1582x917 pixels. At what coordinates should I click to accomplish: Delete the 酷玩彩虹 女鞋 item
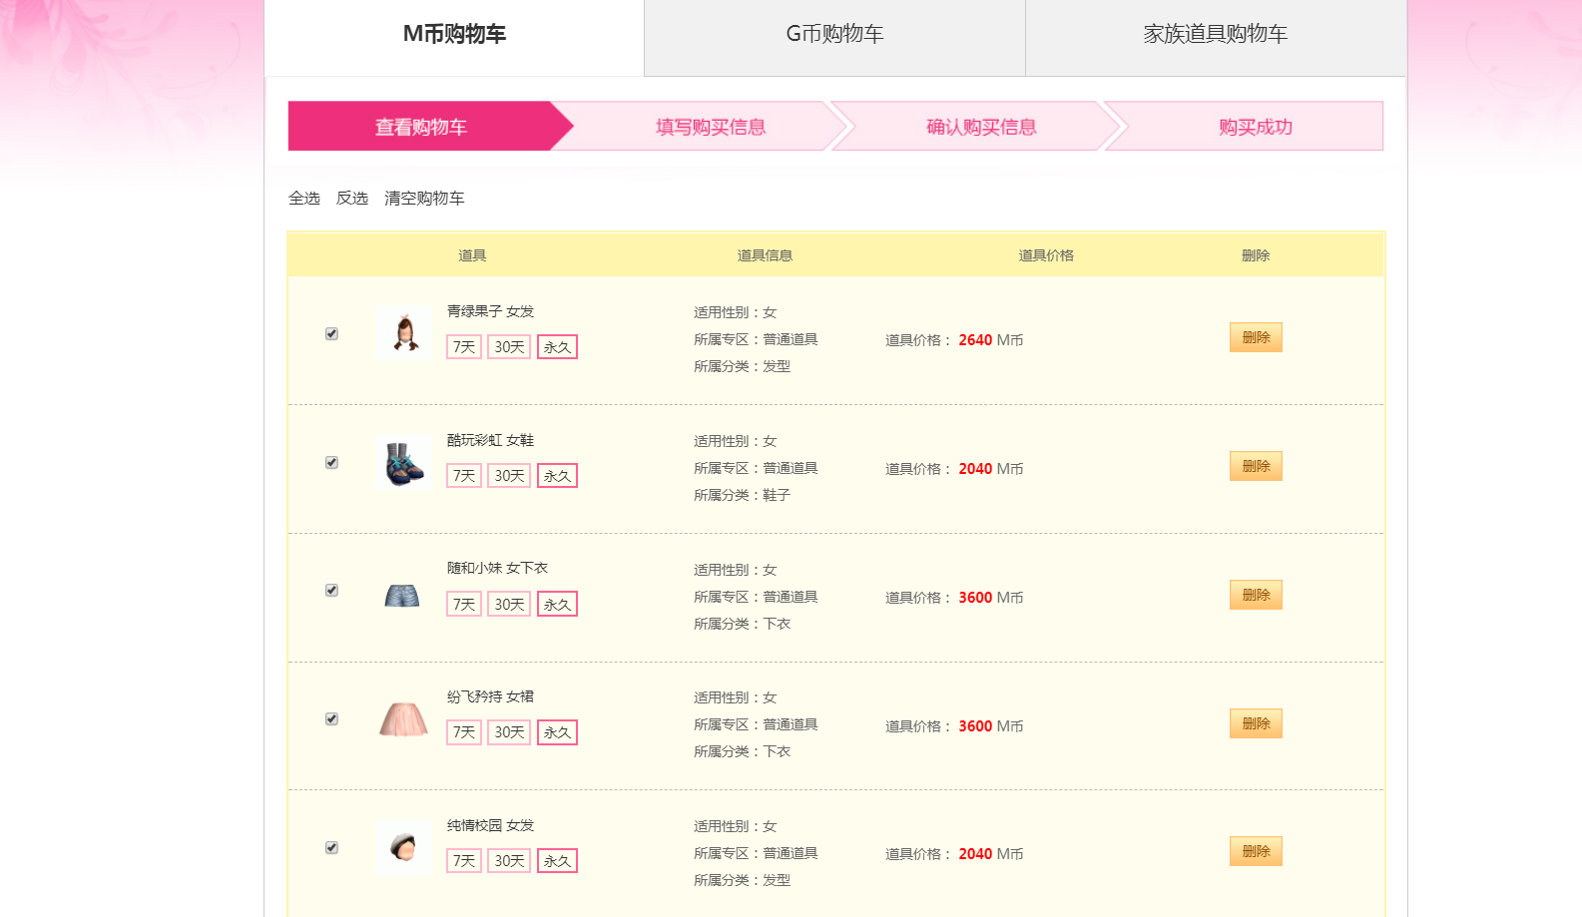point(1256,466)
